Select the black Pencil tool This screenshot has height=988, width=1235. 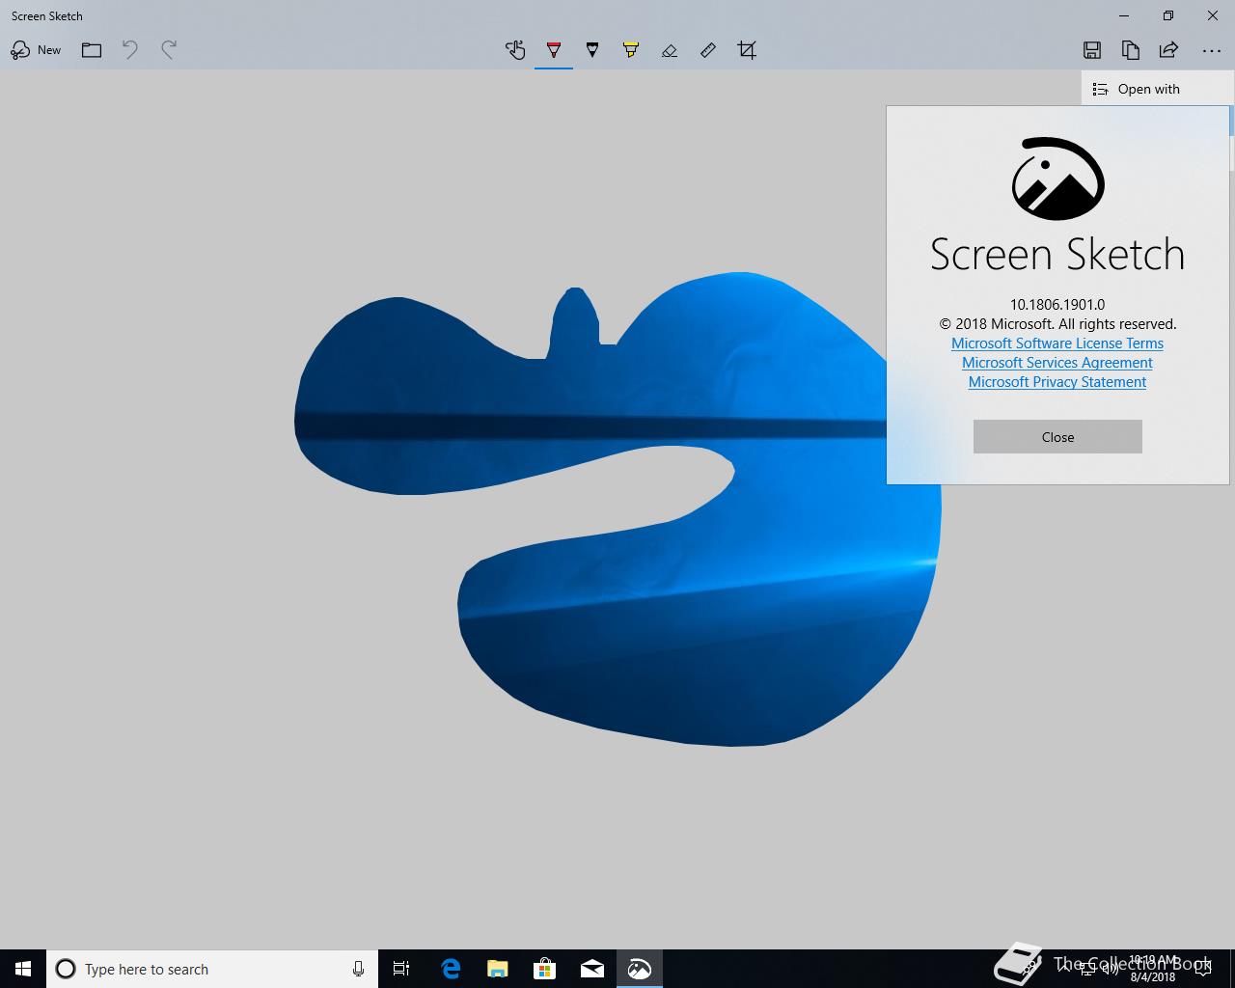coord(592,50)
